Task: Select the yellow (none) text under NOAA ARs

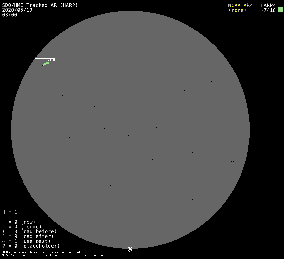Action: [x=237, y=10]
